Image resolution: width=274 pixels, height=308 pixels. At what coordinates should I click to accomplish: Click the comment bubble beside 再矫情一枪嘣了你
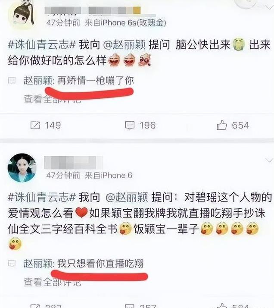[12, 80]
